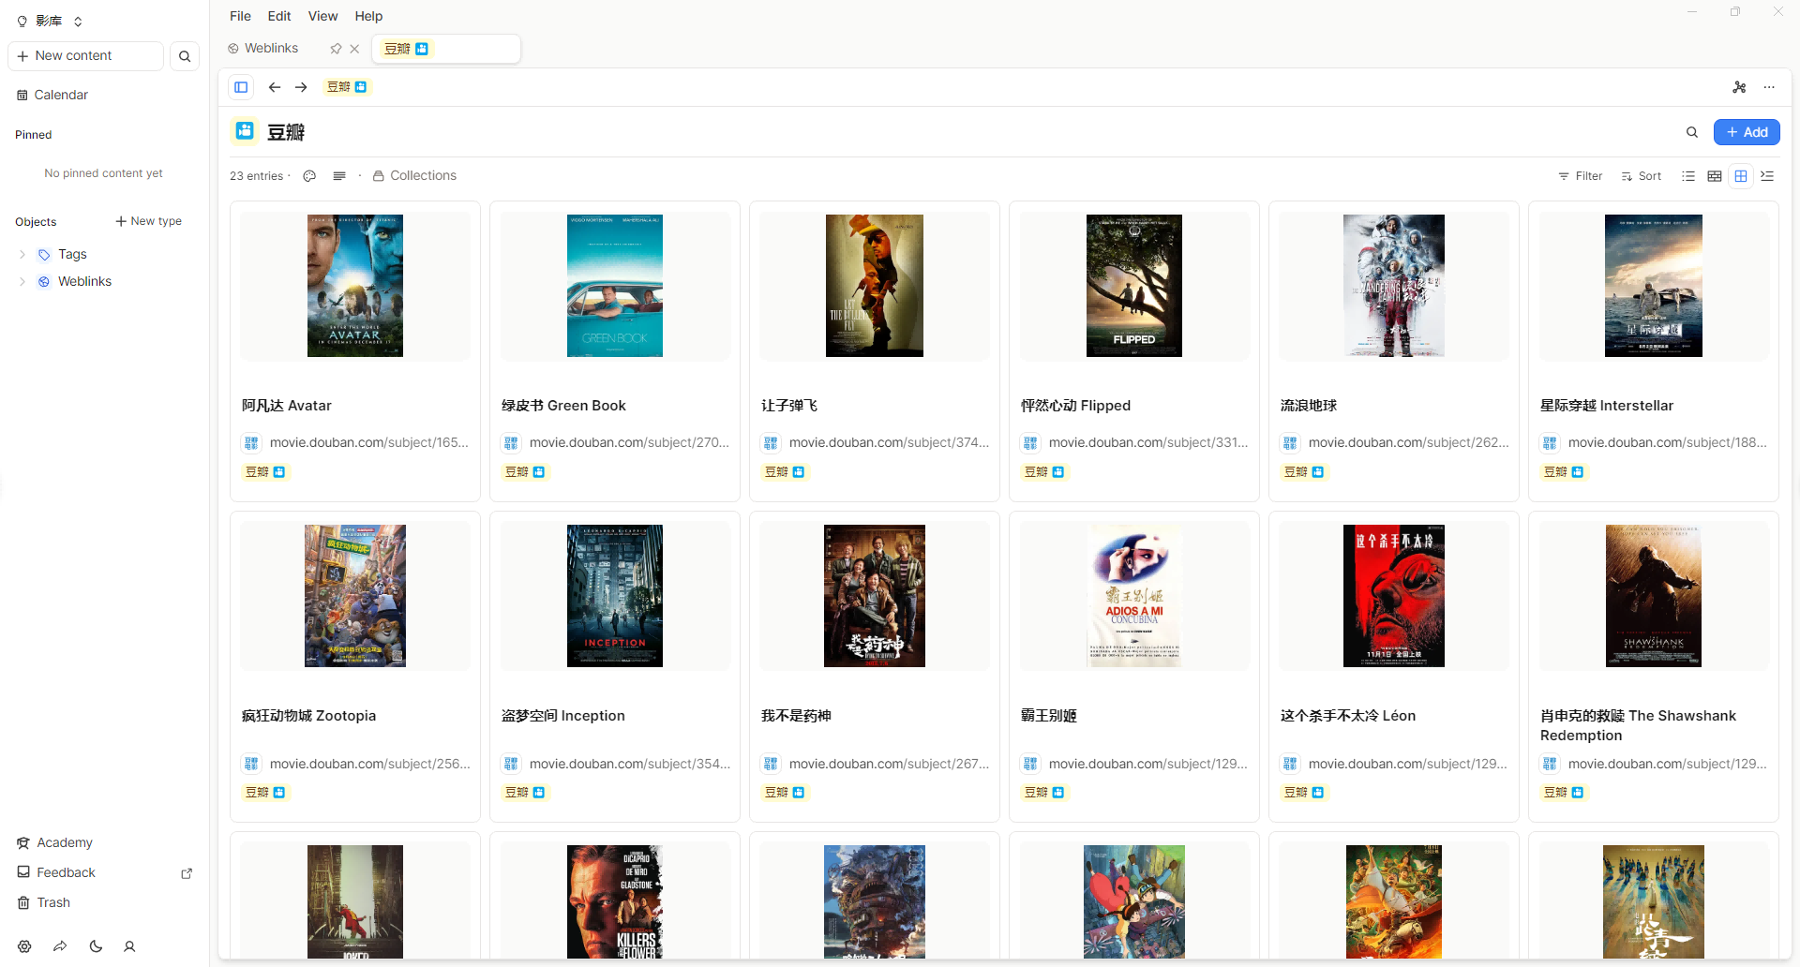Switch to the Weblinks tab
The height and width of the screenshot is (967, 1800).
pyautogui.click(x=271, y=49)
